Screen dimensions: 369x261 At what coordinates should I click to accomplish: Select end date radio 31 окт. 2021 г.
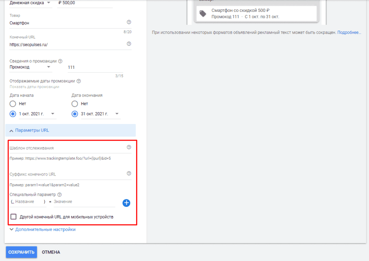[x=75, y=114]
